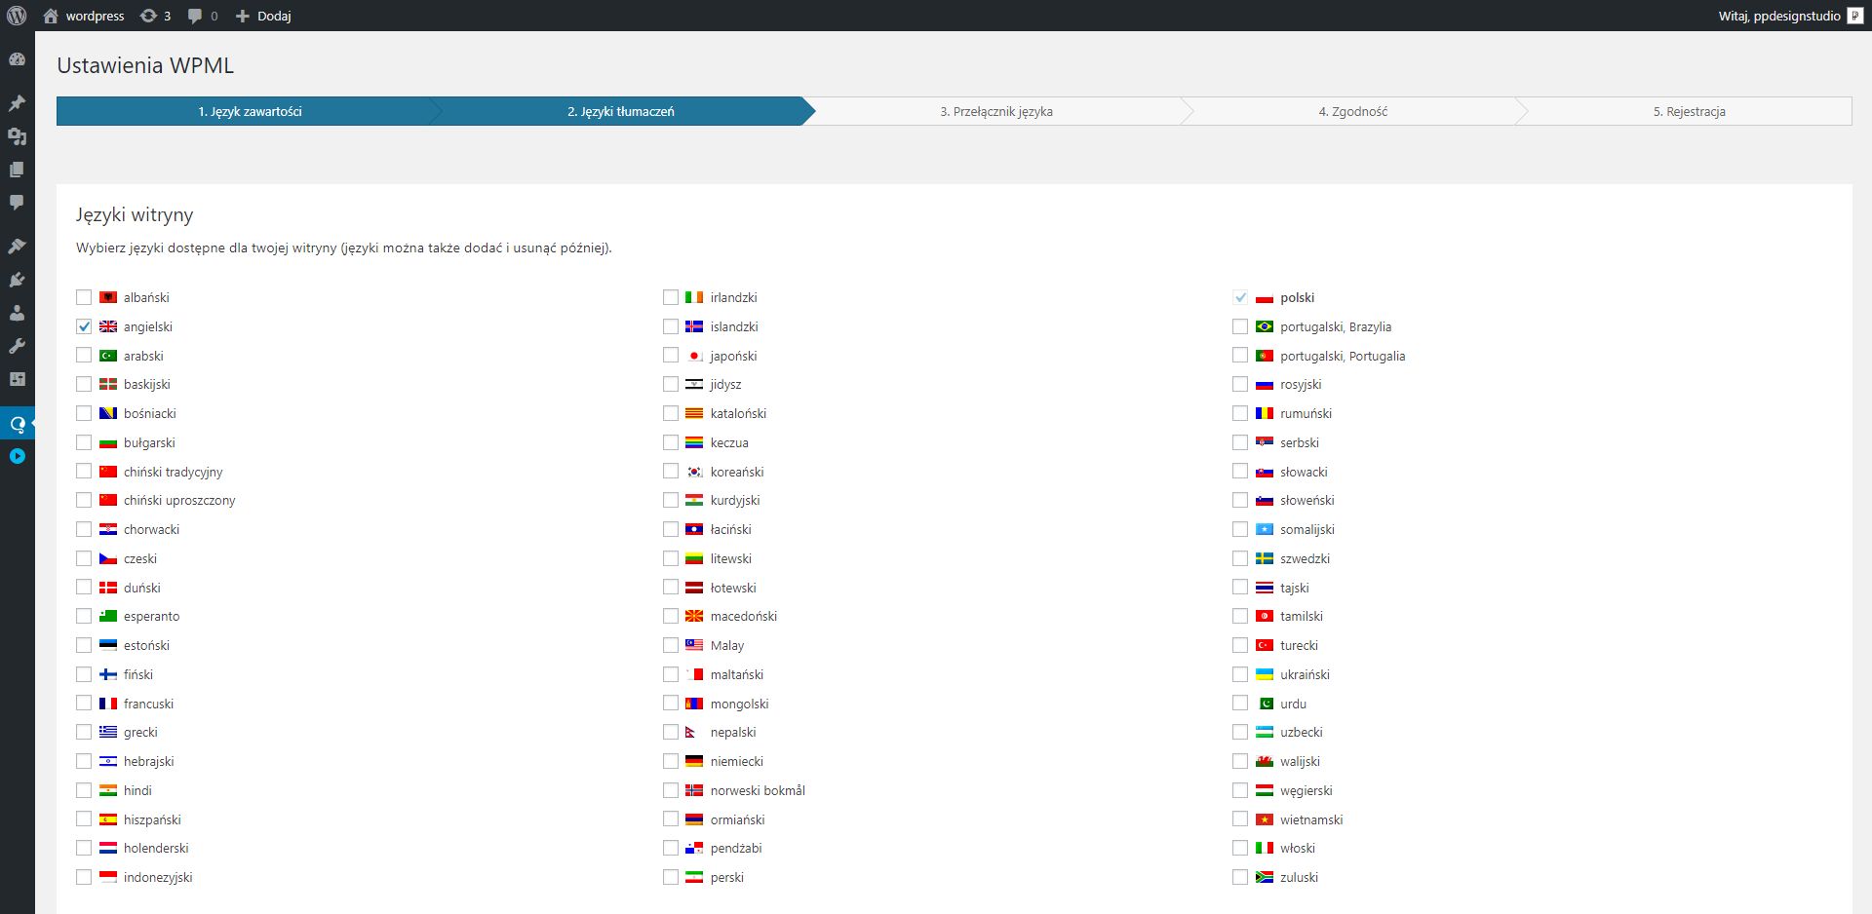Open step 4. Zgodność
This screenshot has height=914, width=1872.
[x=1353, y=111]
